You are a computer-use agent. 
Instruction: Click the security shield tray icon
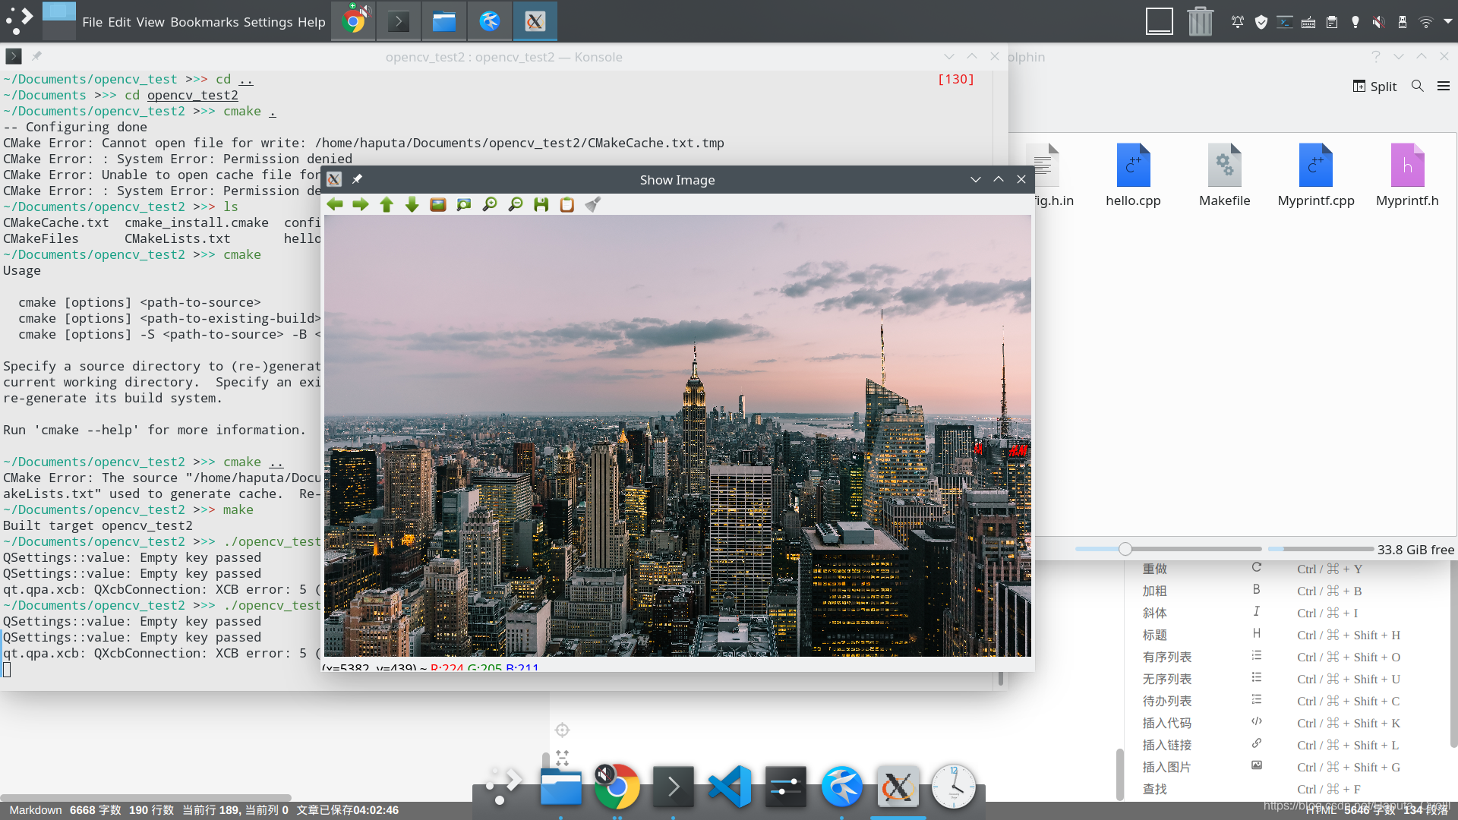pyautogui.click(x=1261, y=22)
